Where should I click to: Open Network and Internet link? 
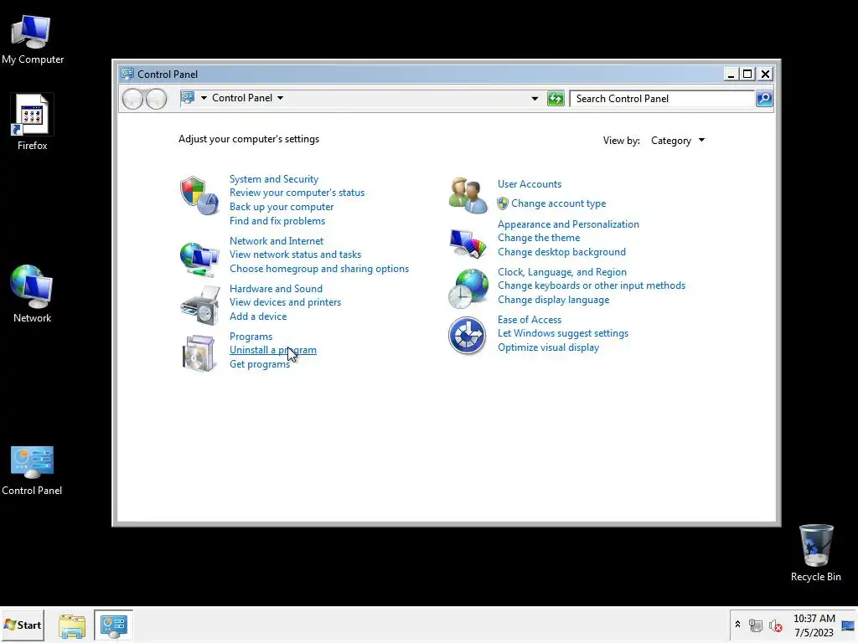(277, 240)
